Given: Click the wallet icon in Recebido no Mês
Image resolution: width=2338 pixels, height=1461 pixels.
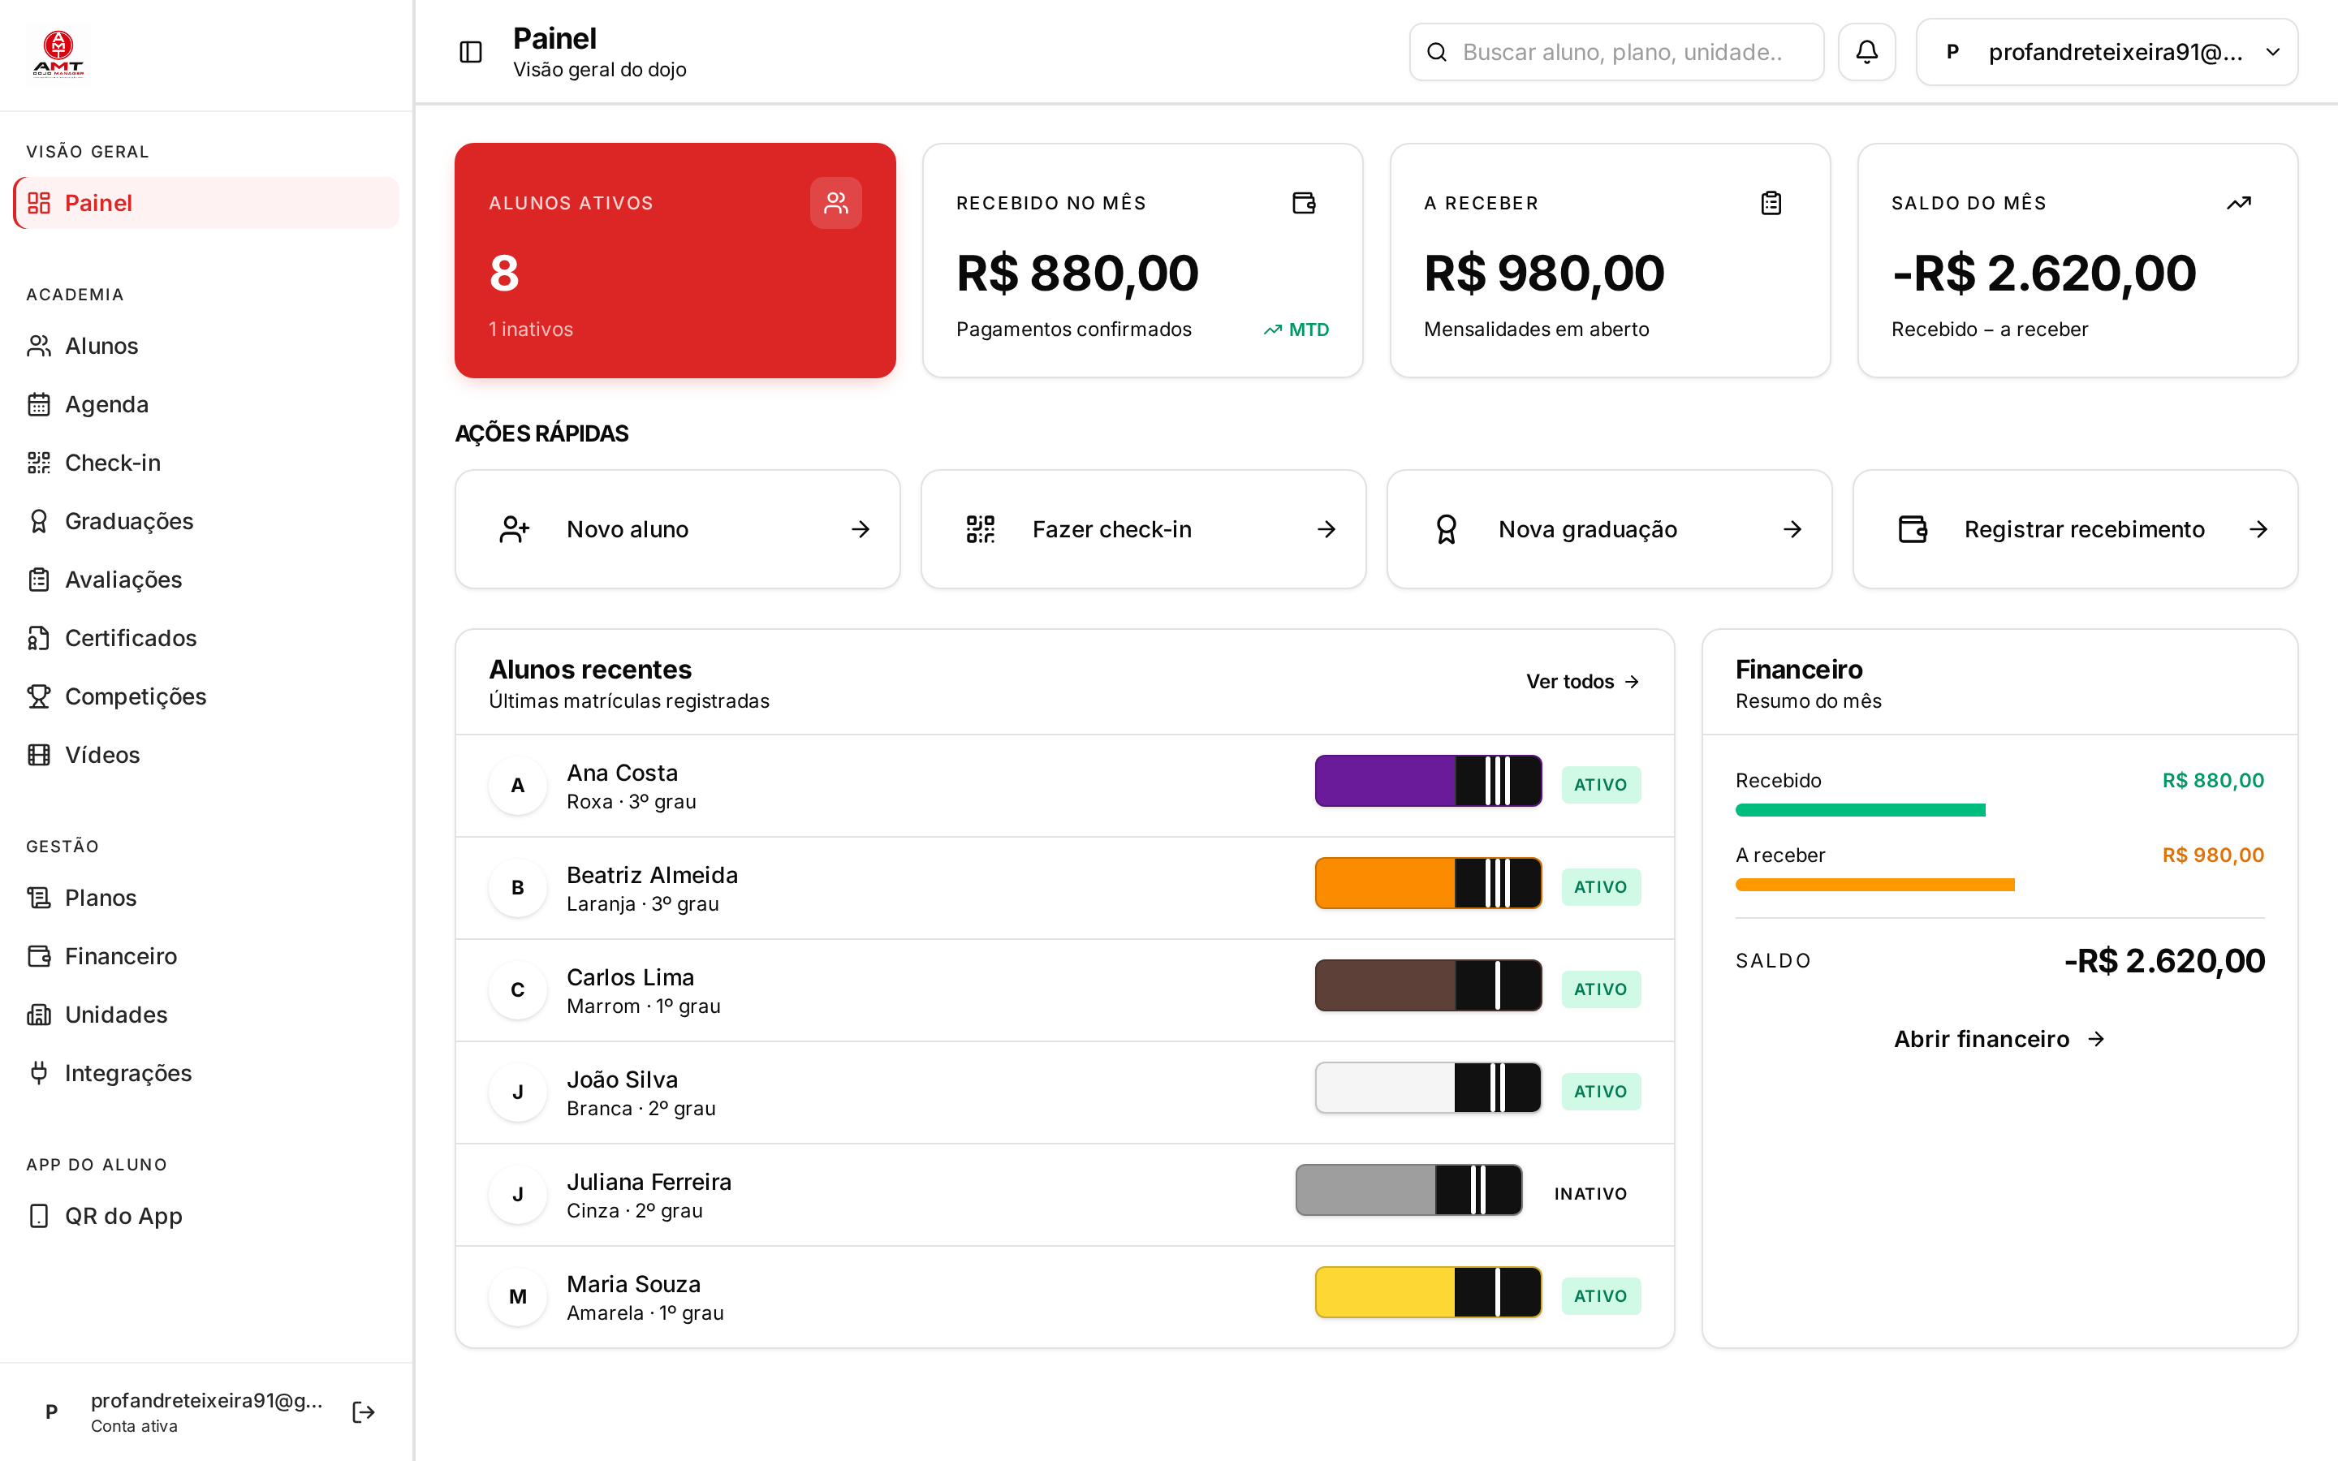Looking at the screenshot, I should [x=1305, y=203].
